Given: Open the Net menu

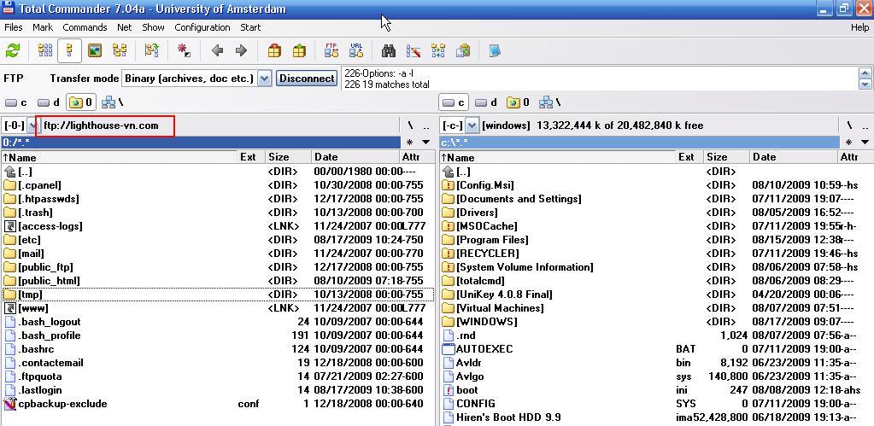Looking at the screenshot, I should 124,27.
